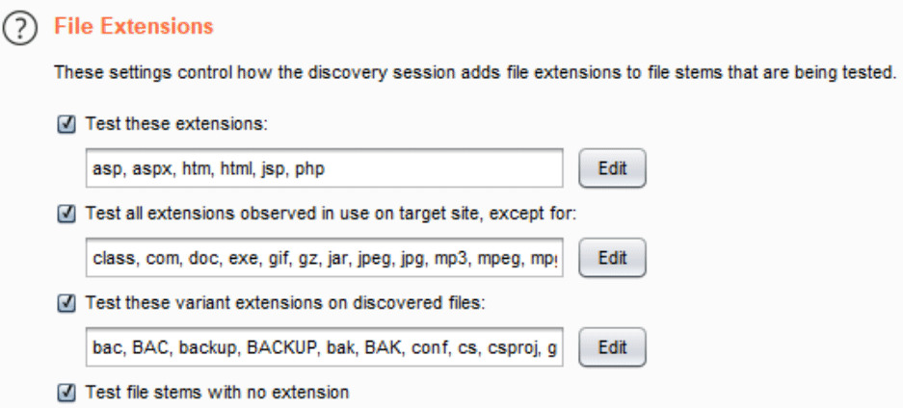Edit the asp, aspx, htm extensions list
The height and width of the screenshot is (408, 903).
612,168
